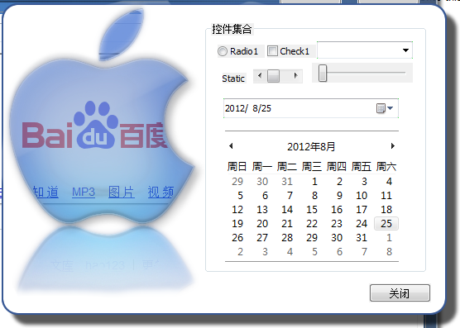Viewport: 460px width, 328px height.
Task: Select August 4 in the calendar
Action: pyautogui.click(x=389, y=182)
